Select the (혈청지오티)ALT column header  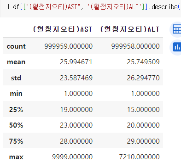[x=130, y=29]
